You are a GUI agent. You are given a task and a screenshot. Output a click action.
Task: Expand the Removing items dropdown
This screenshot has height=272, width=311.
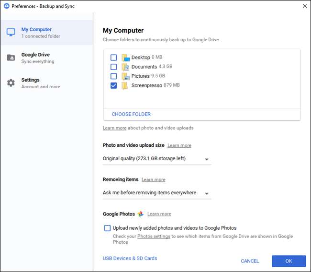[x=156, y=193]
